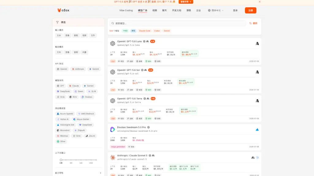The width and height of the screenshot is (314, 176).
Task: Open the ofox fox logo home
Action: tap(63, 10)
